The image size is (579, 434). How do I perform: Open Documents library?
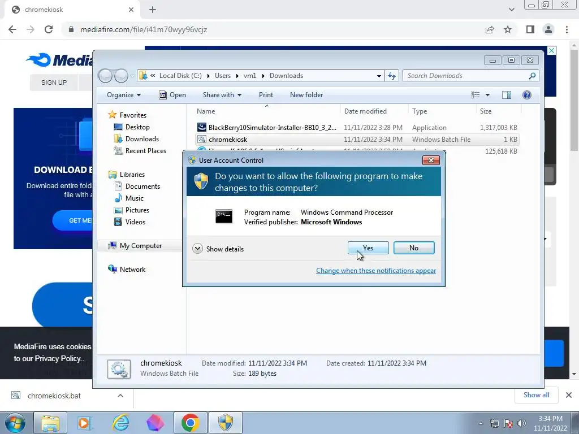[x=137, y=186]
